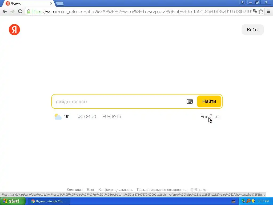Open EUR 92,07 exchange rate

coord(112,117)
